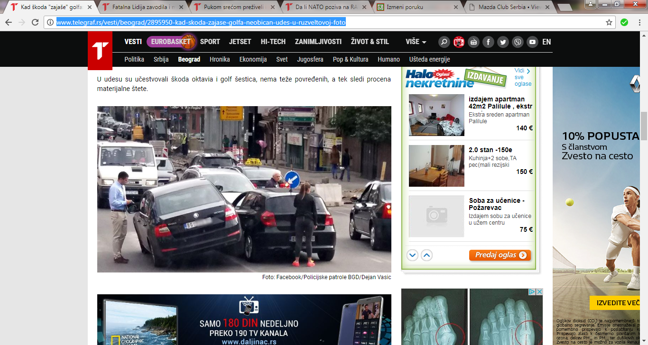Open the accident photo of the Škoda and Golf
Image resolution: width=648 pixels, height=345 pixels.
point(244,189)
